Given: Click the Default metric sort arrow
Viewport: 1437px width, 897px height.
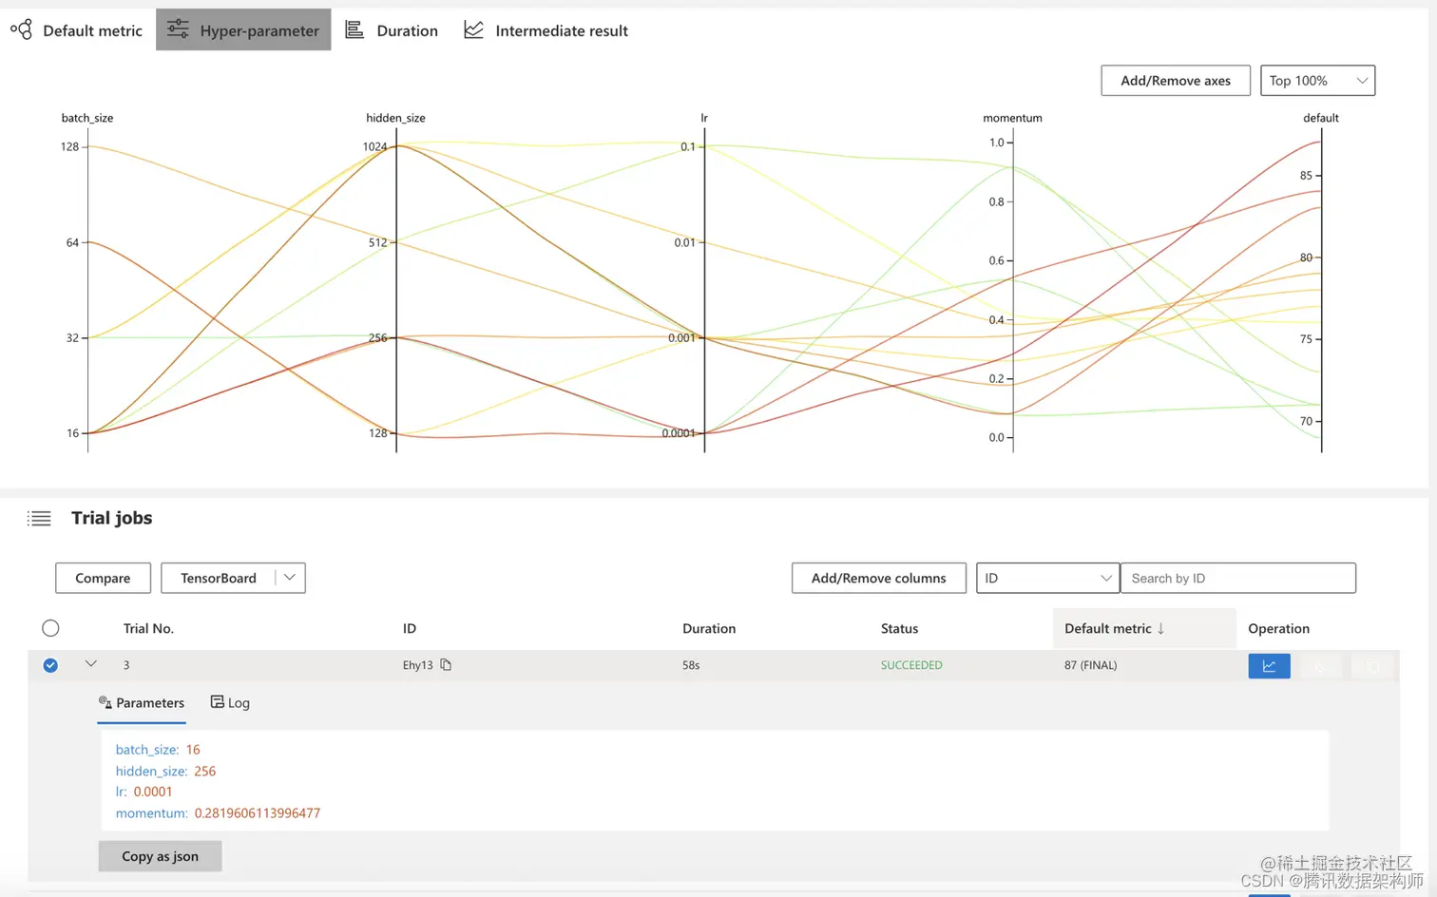Looking at the screenshot, I should pos(1160,629).
